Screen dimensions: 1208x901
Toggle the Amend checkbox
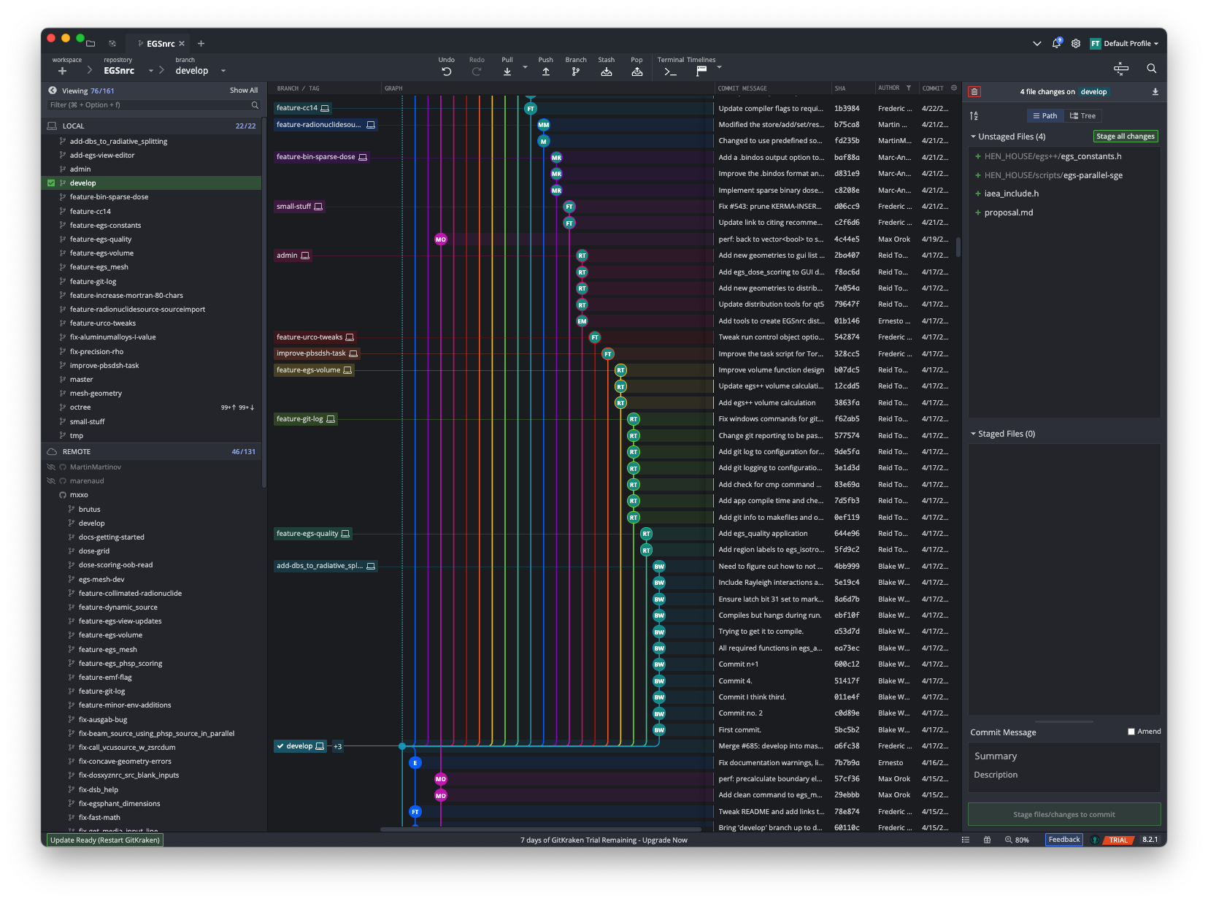click(x=1131, y=732)
